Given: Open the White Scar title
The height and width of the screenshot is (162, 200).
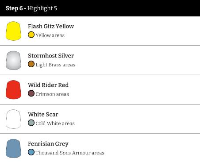Looking at the screenshot, I should [x=43, y=114].
